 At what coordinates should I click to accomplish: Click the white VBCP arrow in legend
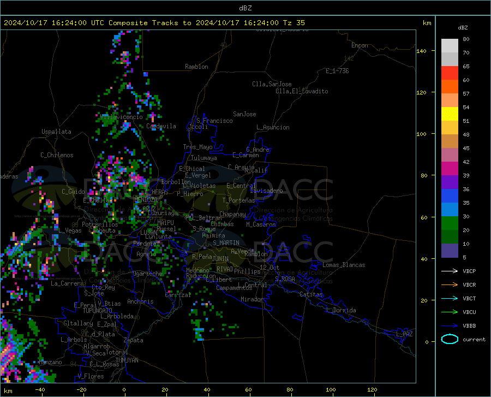[x=450, y=271]
